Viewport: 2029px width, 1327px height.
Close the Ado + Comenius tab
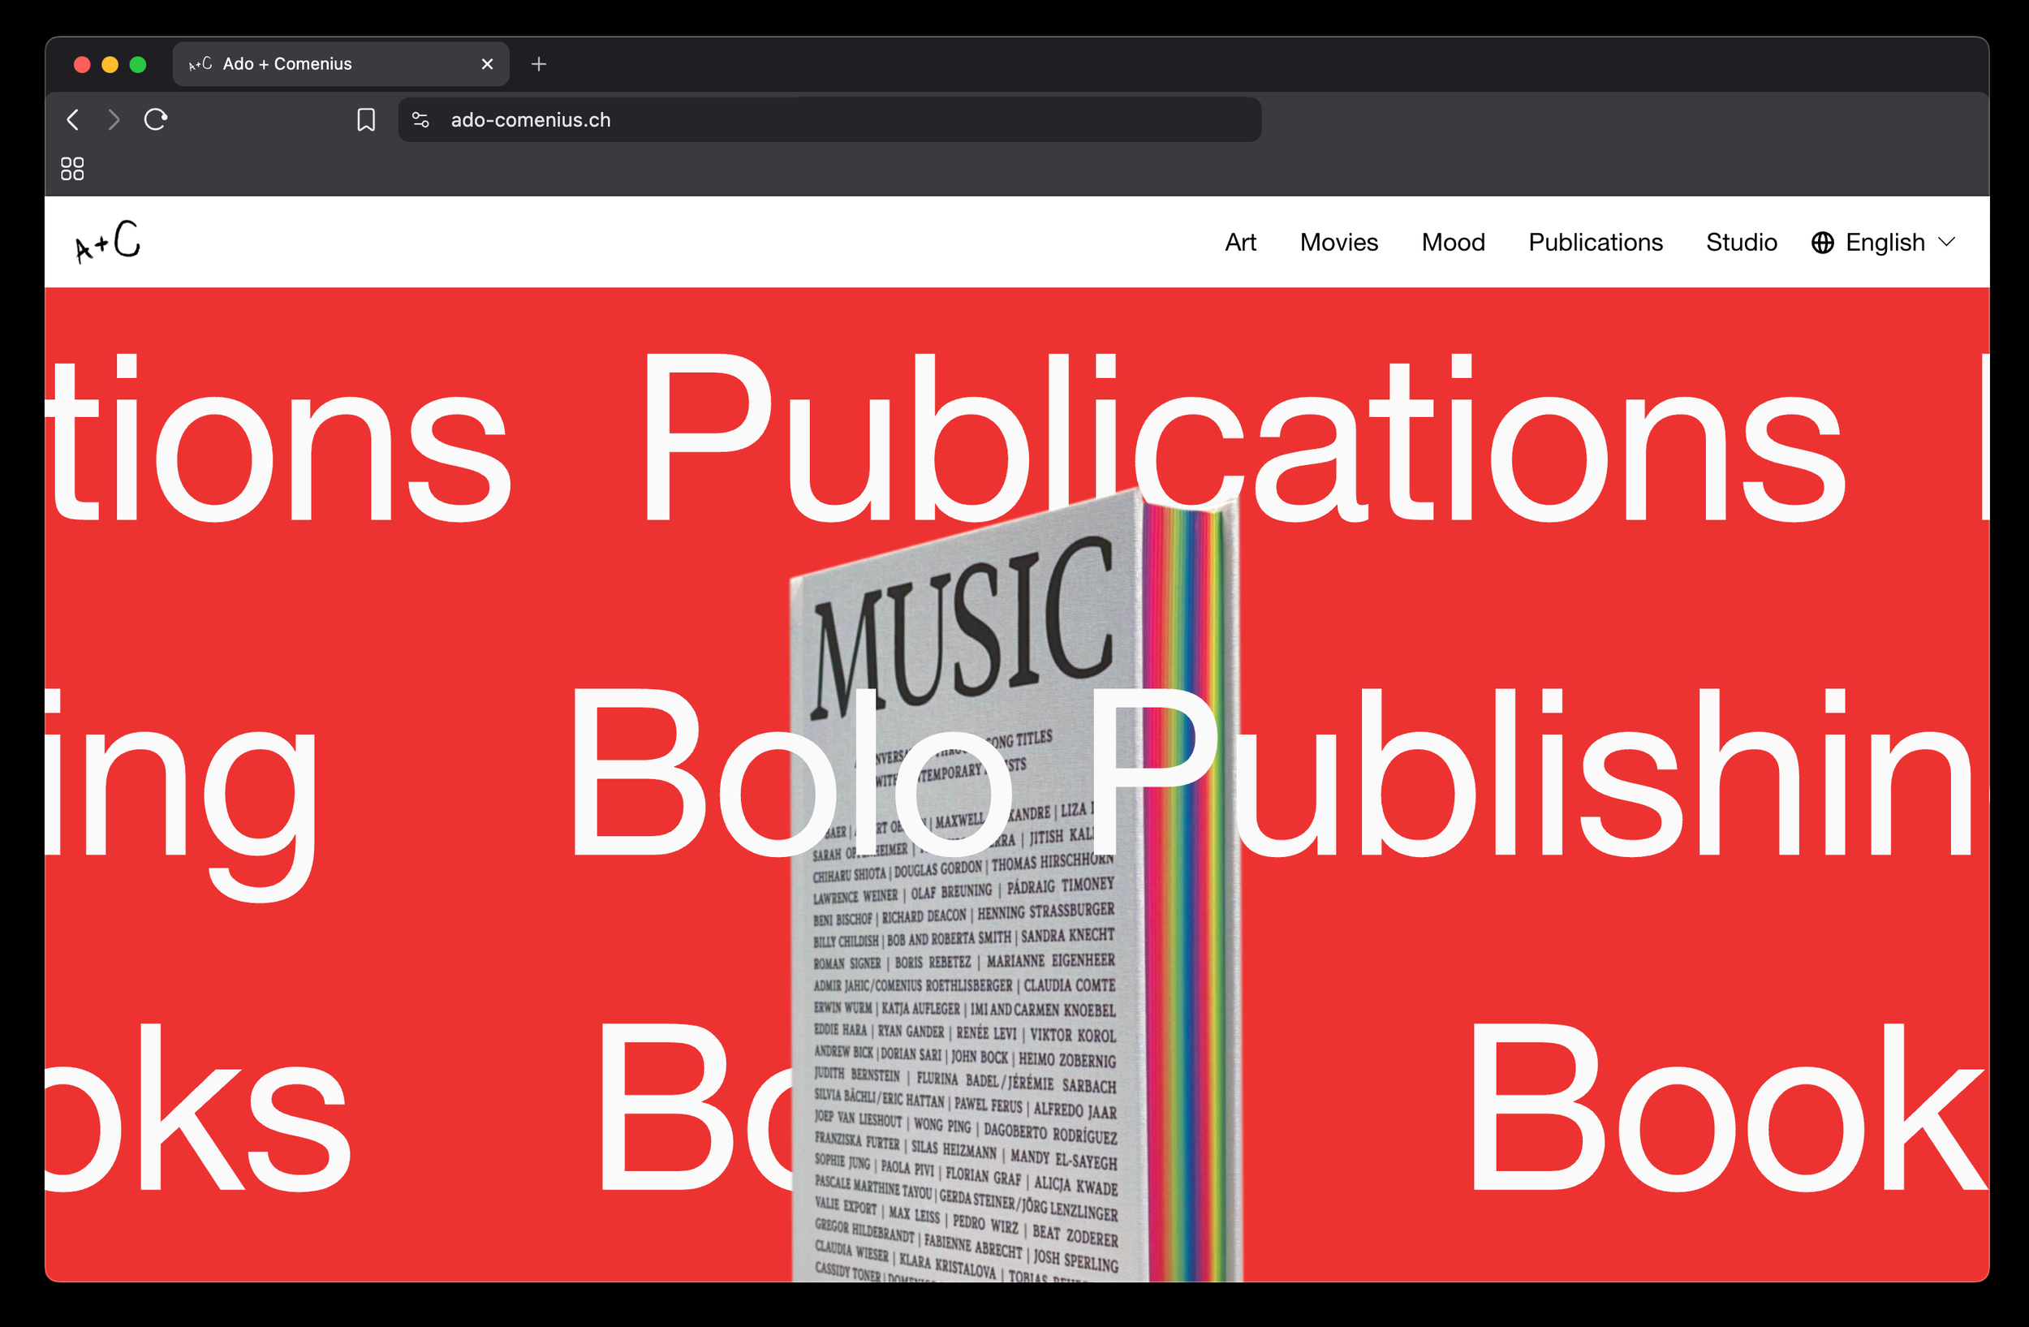(x=488, y=64)
